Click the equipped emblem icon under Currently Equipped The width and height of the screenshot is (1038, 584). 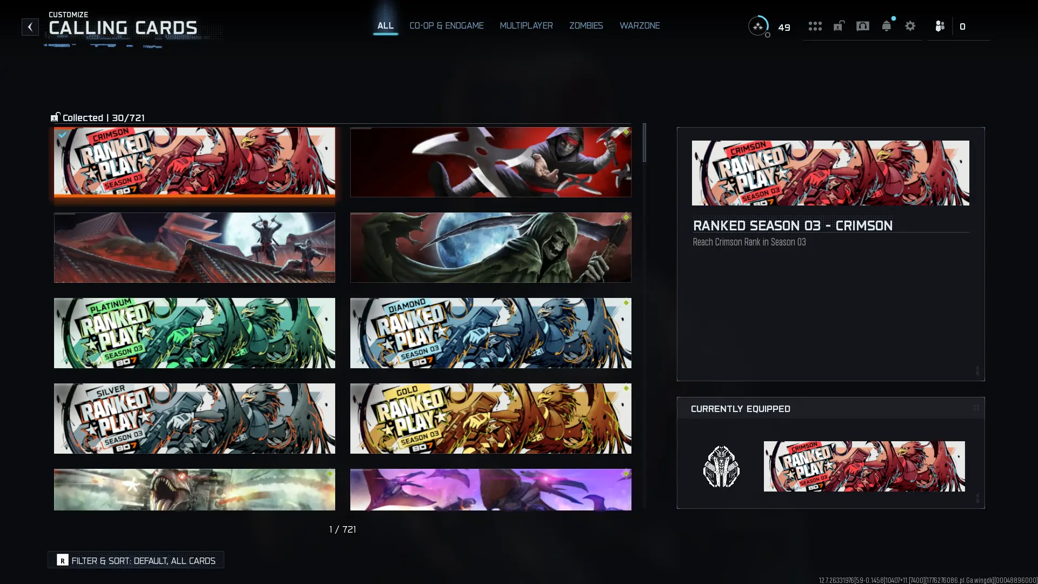721,466
